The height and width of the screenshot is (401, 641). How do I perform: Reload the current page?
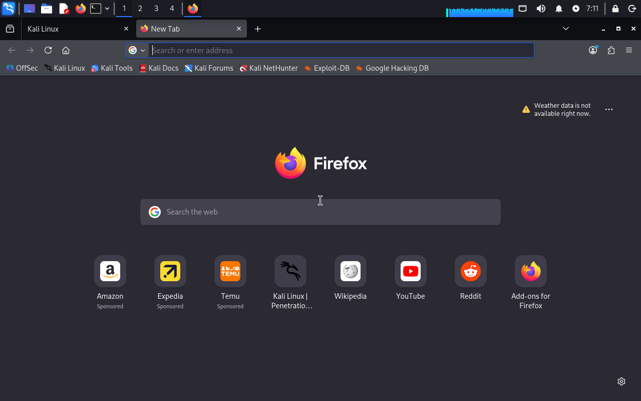point(48,50)
